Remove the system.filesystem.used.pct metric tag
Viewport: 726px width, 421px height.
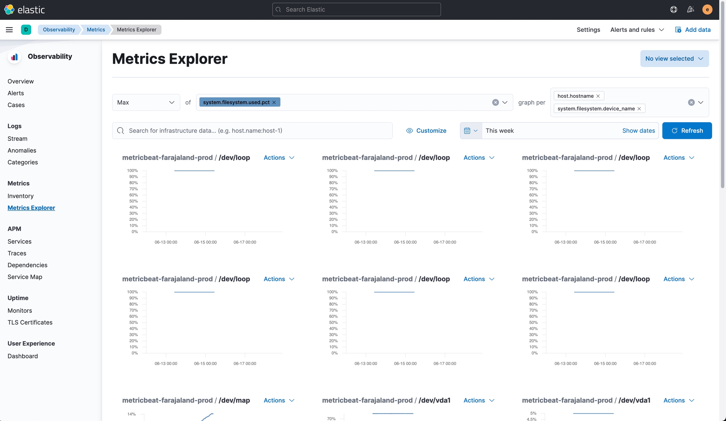[x=274, y=102]
